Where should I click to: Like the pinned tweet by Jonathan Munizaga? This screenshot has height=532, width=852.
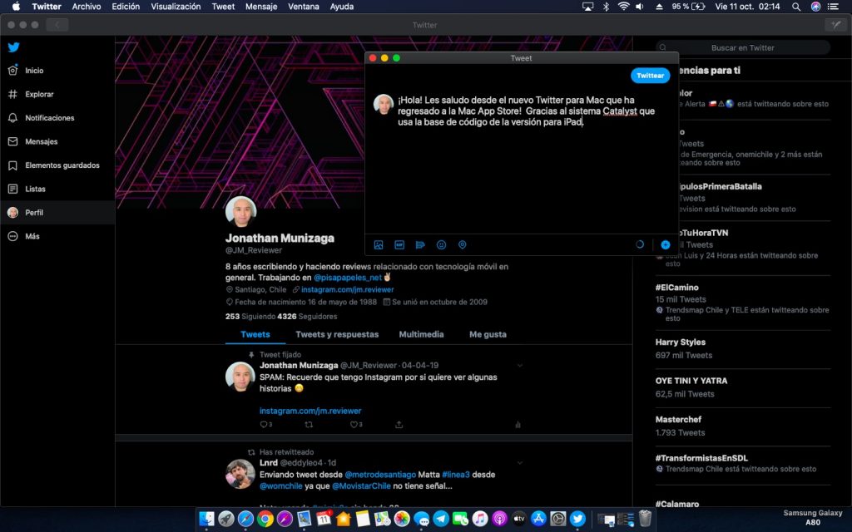tap(352, 425)
